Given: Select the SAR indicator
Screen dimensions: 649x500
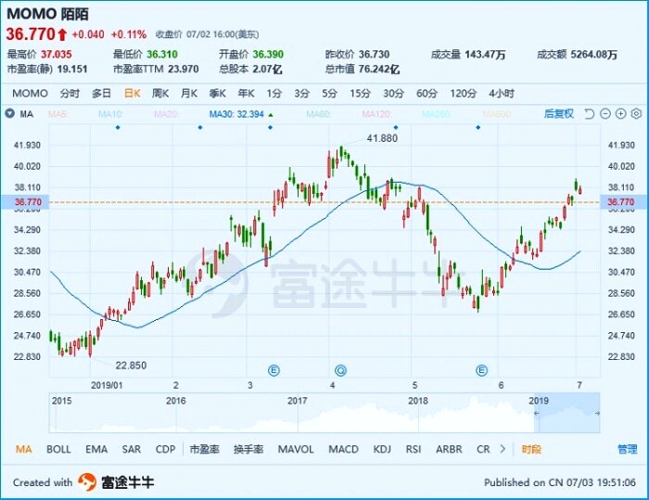Looking at the screenshot, I should (132, 449).
